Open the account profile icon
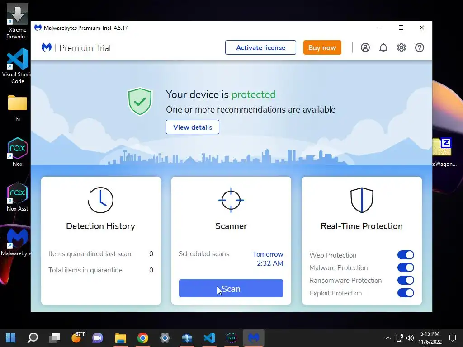Viewport: 463px width, 347px height. tap(365, 47)
